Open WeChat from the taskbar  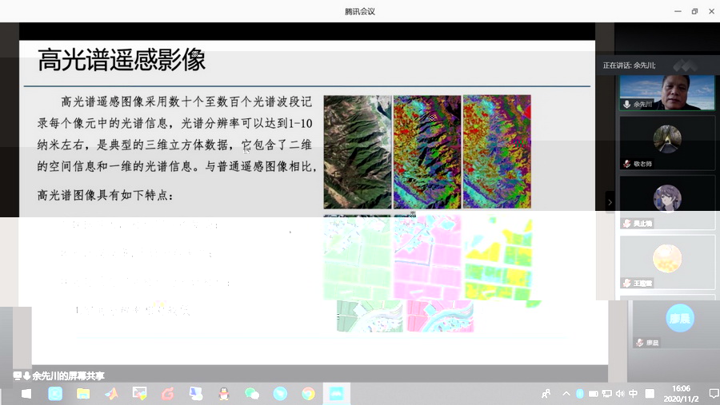tap(252, 394)
